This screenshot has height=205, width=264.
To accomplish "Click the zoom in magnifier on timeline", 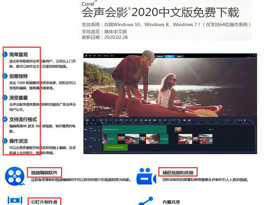I will (x=239, y=120).
